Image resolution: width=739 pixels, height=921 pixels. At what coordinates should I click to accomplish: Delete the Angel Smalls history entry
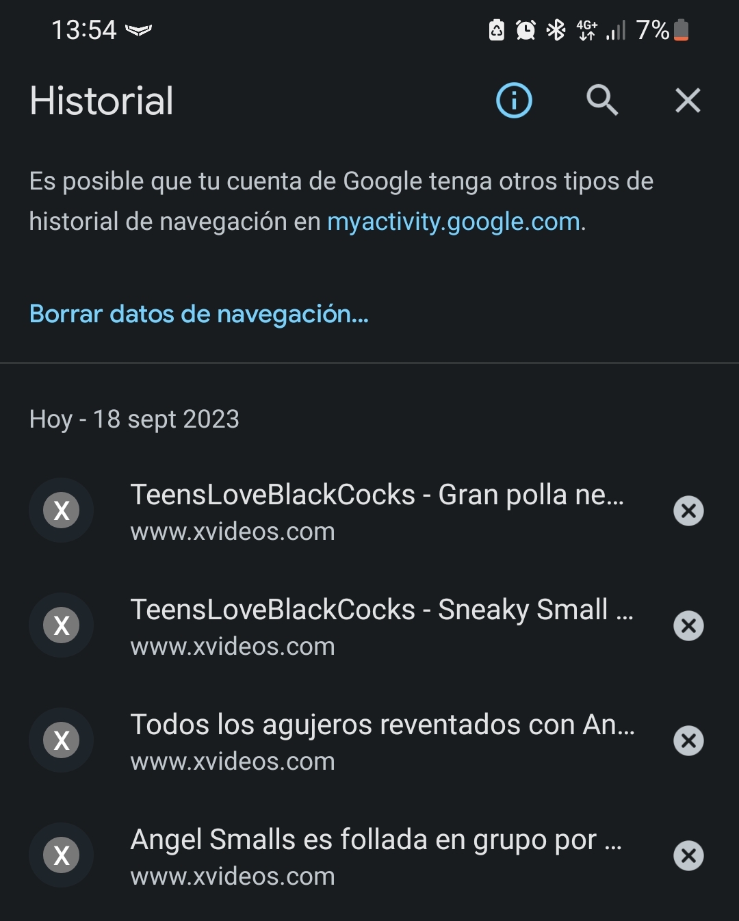[x=688, y=855]
